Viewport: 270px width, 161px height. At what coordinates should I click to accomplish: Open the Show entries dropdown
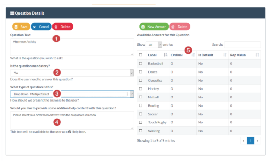coord(154,45)
